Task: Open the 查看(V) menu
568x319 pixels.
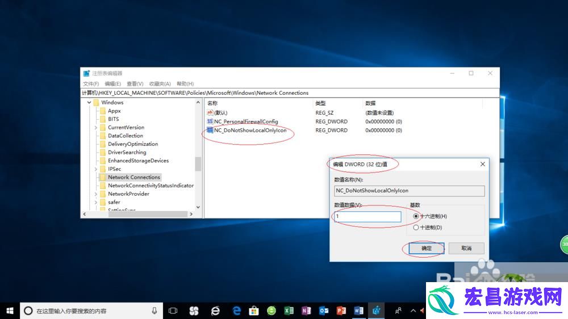Action: click(135, 83)
